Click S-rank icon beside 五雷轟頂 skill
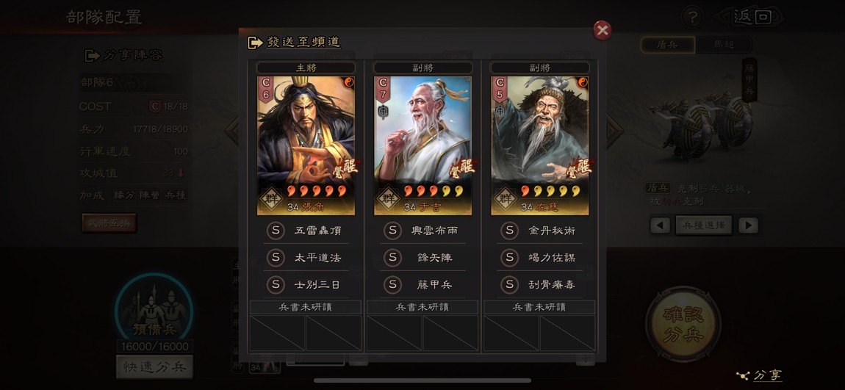The height and width of the screenshot is (390, 845). click(276, 231)
